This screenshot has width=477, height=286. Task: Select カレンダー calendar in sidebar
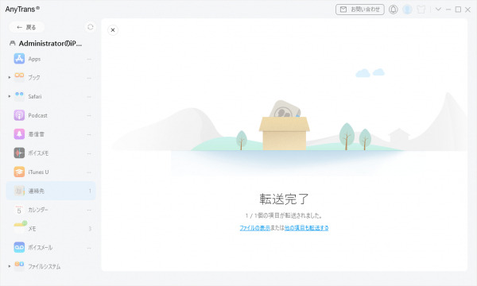(51, 210)
